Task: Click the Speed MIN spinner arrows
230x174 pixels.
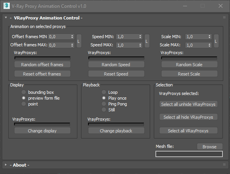Action: (x=140, y=37)
